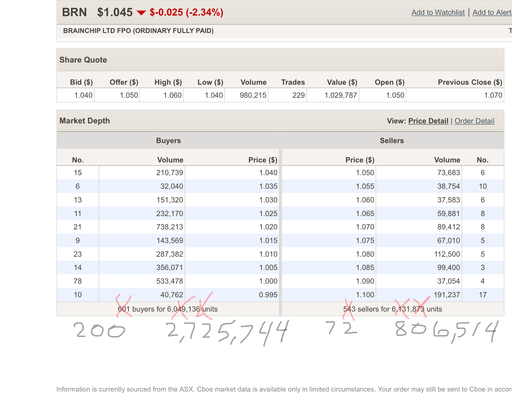Click seller volume 191,237
The width and height of the screenshot is (512, 395).
pos(447,295)
